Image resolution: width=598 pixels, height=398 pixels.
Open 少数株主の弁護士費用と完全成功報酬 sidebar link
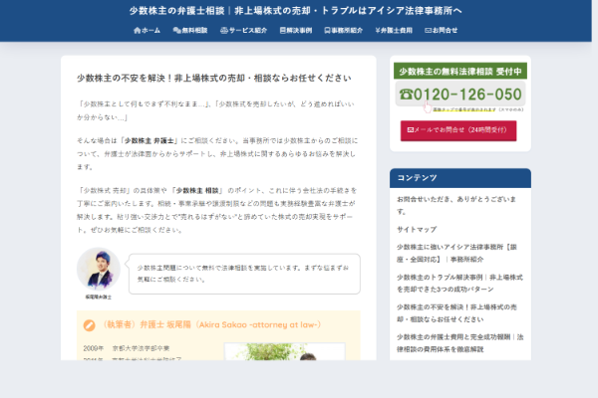point(459,343)
